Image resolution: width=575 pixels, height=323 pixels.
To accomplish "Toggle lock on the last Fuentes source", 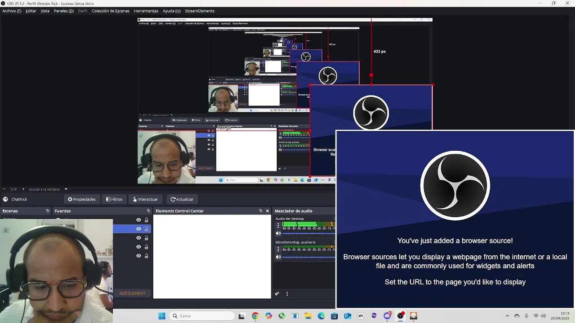I will point(146,256).
